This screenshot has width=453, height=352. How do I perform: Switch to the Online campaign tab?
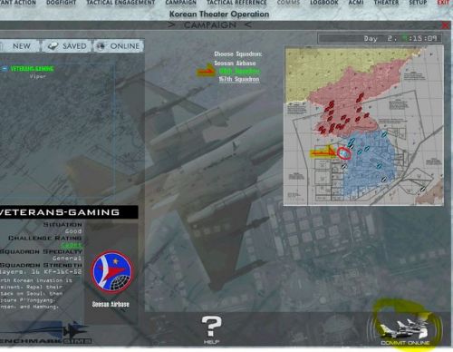point(119,46)
